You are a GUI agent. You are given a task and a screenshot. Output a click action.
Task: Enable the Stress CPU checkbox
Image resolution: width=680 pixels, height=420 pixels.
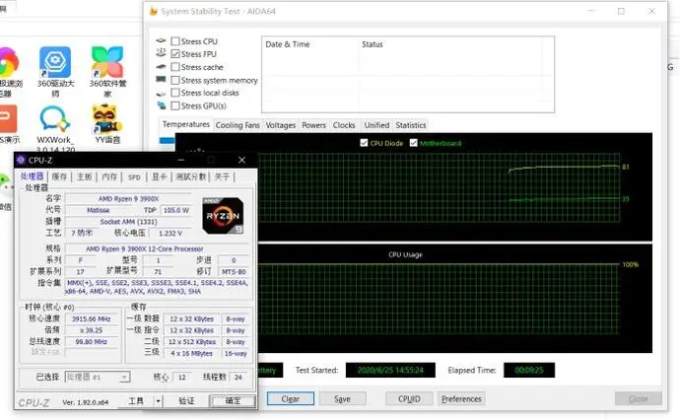(175, 41)
